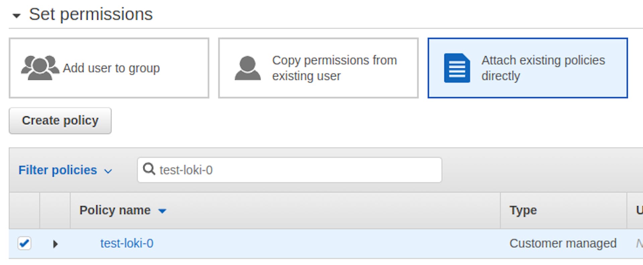Open the Filter policies dropdown label
Viewport: 643px width, 265px height.
tap(58, 170)
